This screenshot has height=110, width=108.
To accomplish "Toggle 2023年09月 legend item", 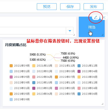I will pyautogui.click(x=20, y=100).
